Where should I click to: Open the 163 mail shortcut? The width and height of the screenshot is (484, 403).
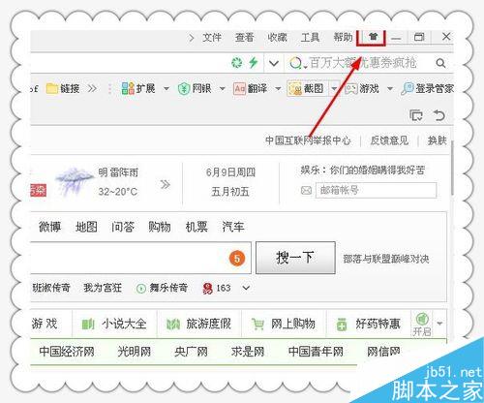[x=217, y=288]
